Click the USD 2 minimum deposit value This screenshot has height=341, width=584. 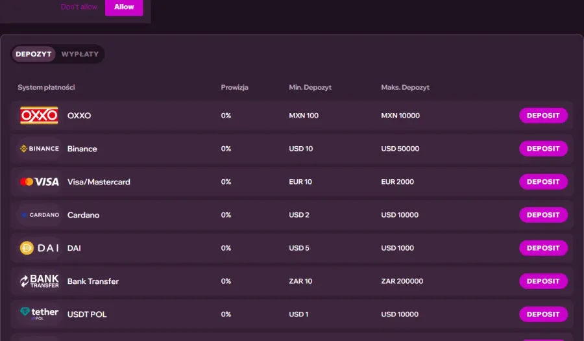pyautogui.click(x=299, y=215)
